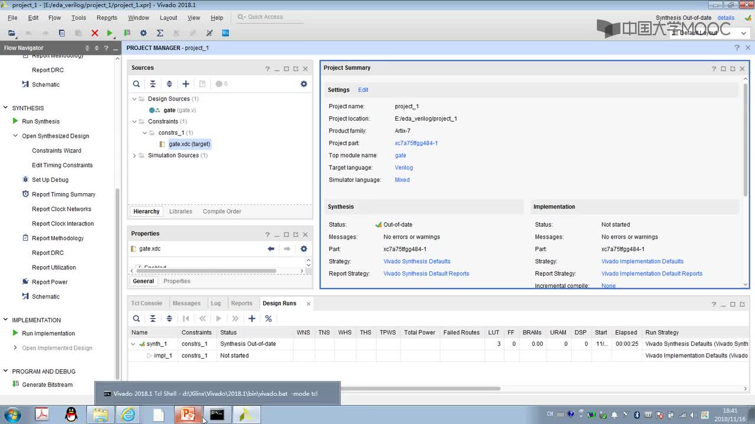755x424 pixels.
Task: Click the Windows Start button
Action: 12,415
